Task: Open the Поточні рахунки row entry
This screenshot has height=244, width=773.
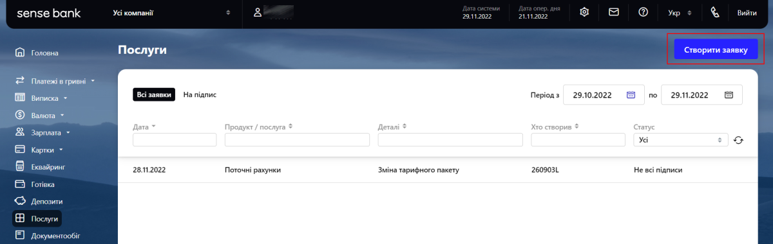Action: click(253, 170)
